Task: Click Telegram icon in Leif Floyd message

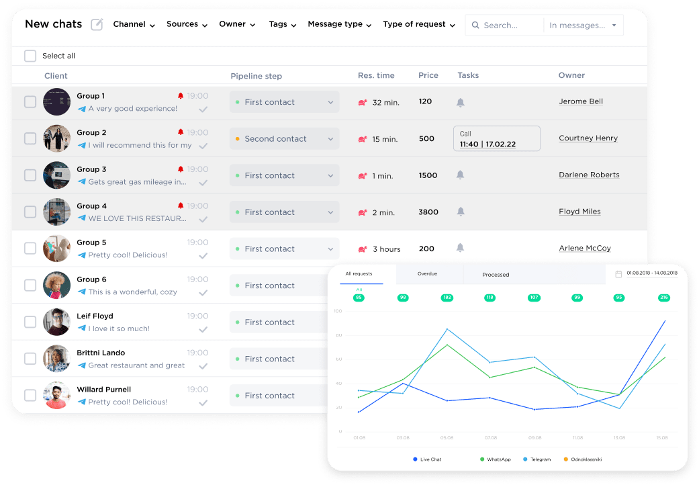Action: click(x=81, y=328)
